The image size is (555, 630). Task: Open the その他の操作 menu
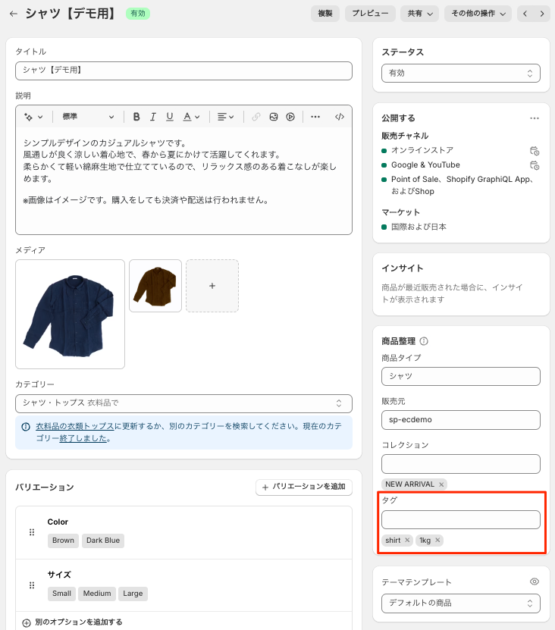[478, 14]
